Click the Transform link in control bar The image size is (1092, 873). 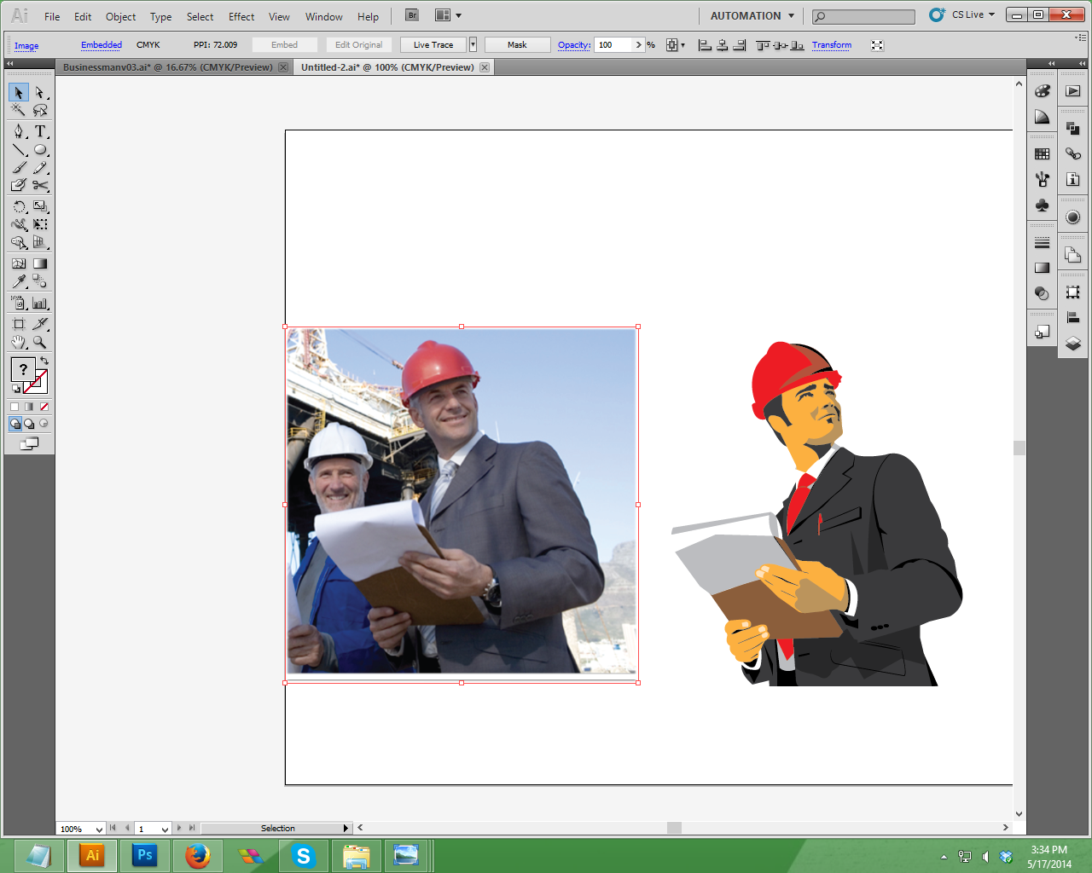click(831, 45)
